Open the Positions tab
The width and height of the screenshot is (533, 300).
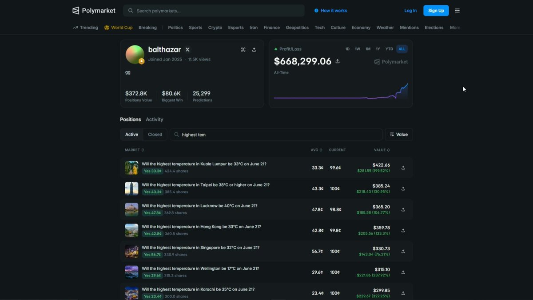point(131,120)
